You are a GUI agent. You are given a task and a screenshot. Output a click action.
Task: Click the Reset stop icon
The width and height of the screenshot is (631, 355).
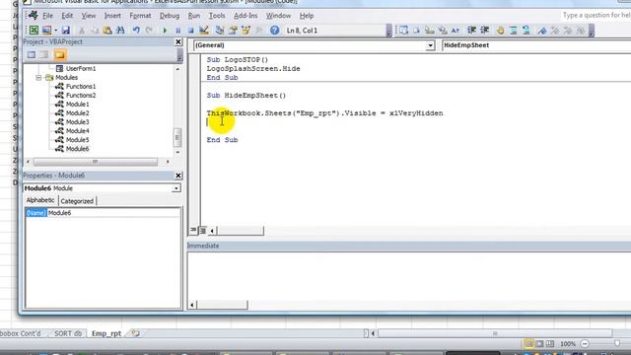[x=190, y=31]
